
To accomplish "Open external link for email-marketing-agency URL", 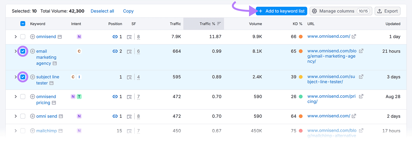I will 361,51.
